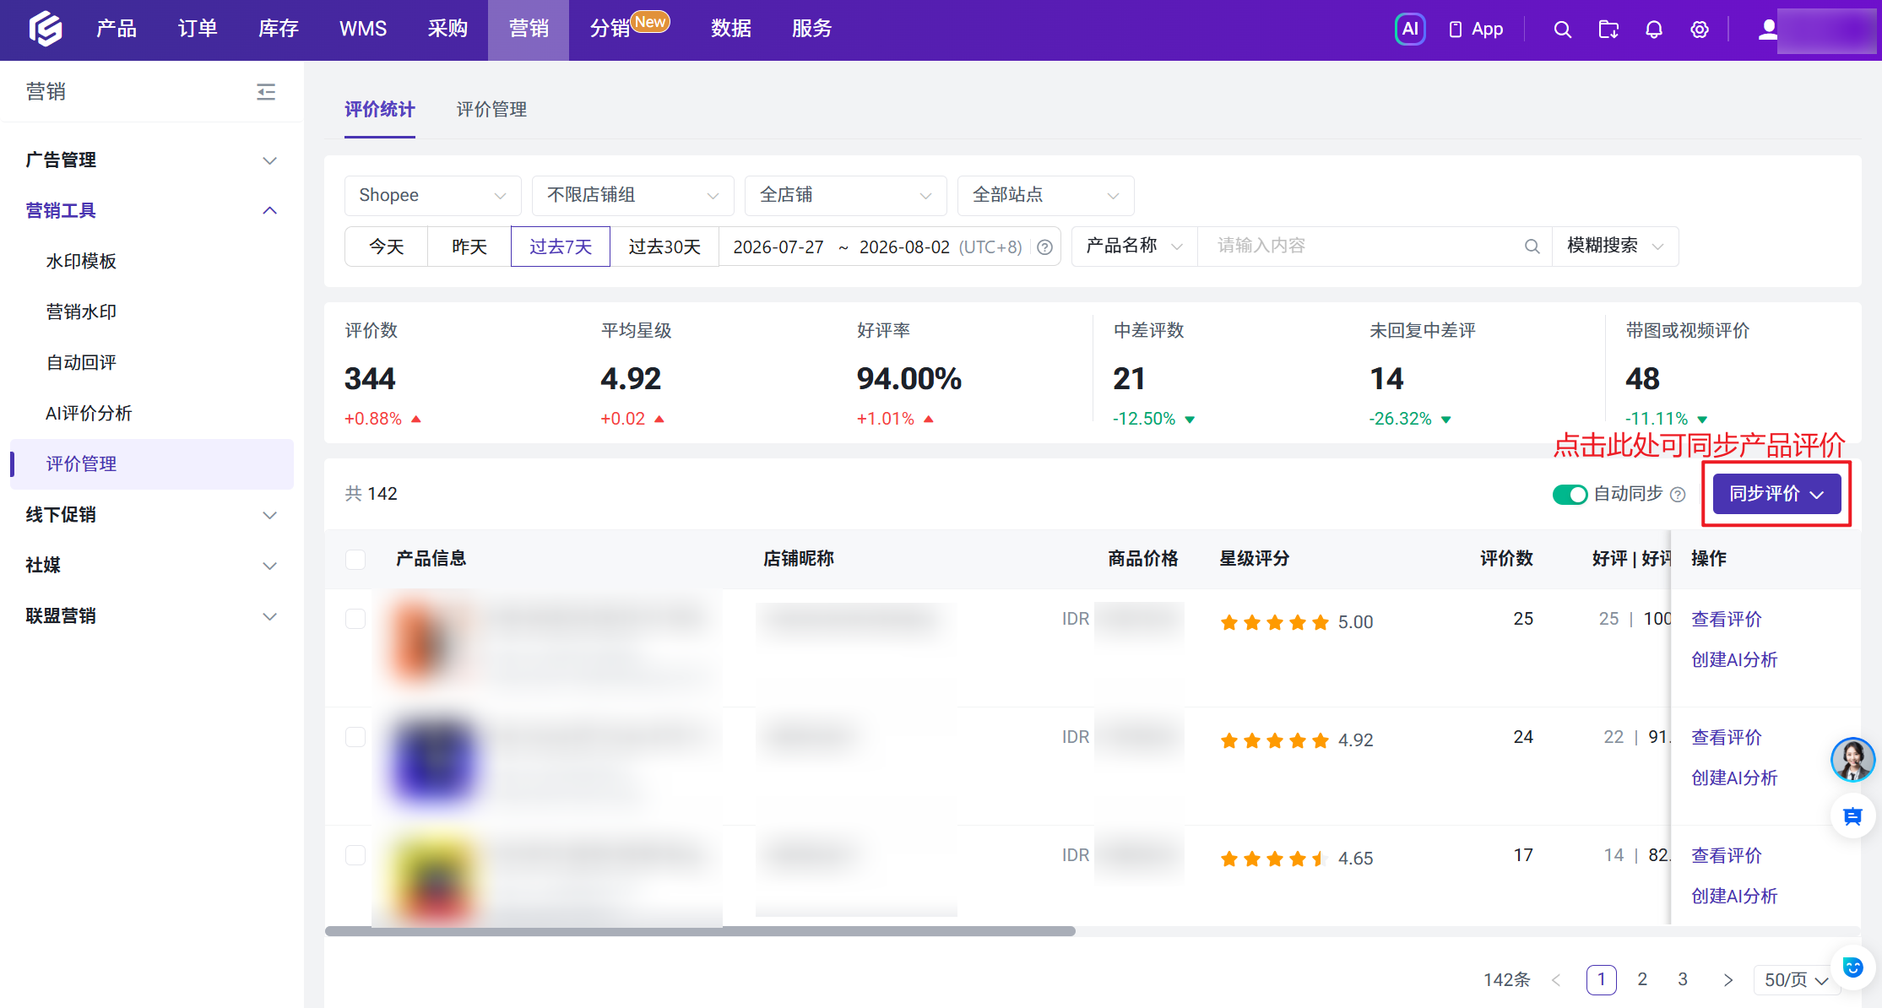The height and width of the screenshot is (1008, 1882).
Task: Click the 同步评价 button
Action: point(1776,494)
